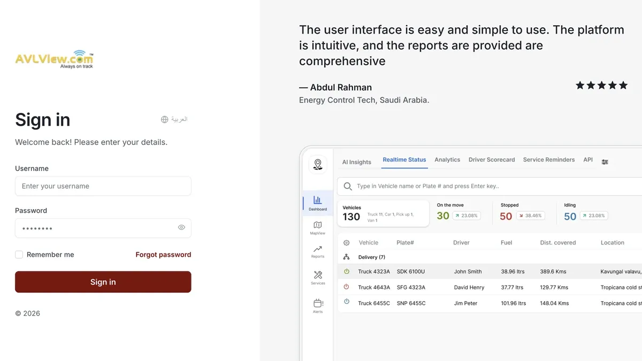The height and width of the screenshot is (361, 642).
Task: Open the Forgot password link
Action: click(163, 255)
